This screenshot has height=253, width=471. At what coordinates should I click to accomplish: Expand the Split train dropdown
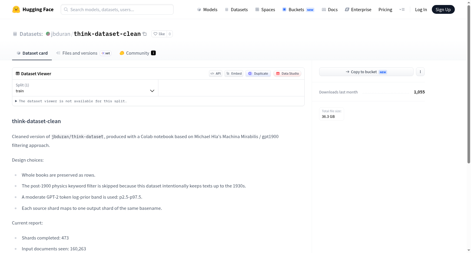tap(85, 88)
